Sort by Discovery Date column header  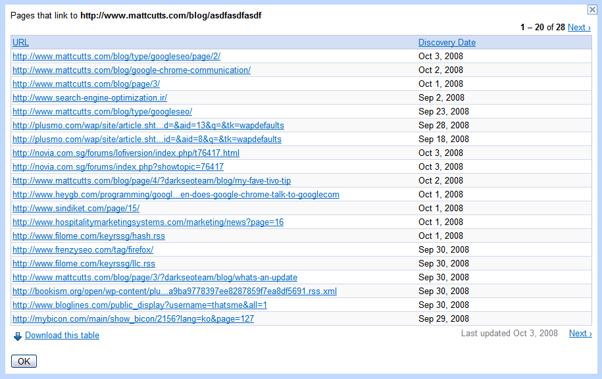447,43
